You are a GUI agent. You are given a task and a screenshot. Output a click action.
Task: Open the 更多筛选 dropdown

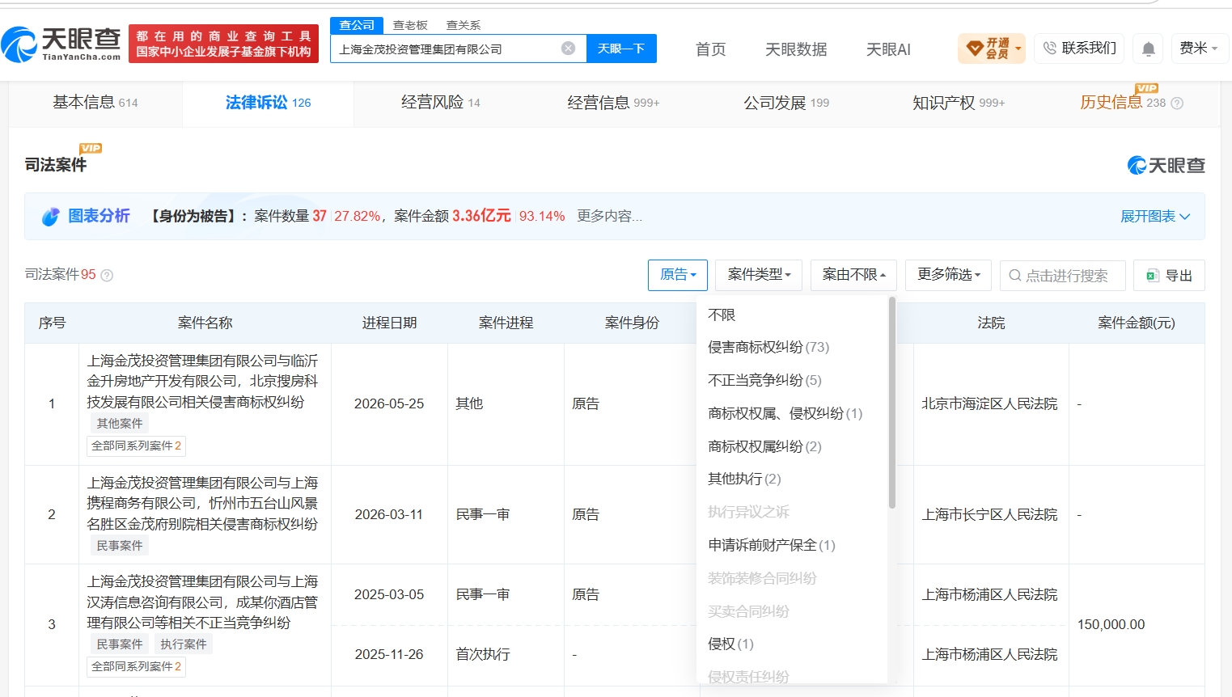949,275
